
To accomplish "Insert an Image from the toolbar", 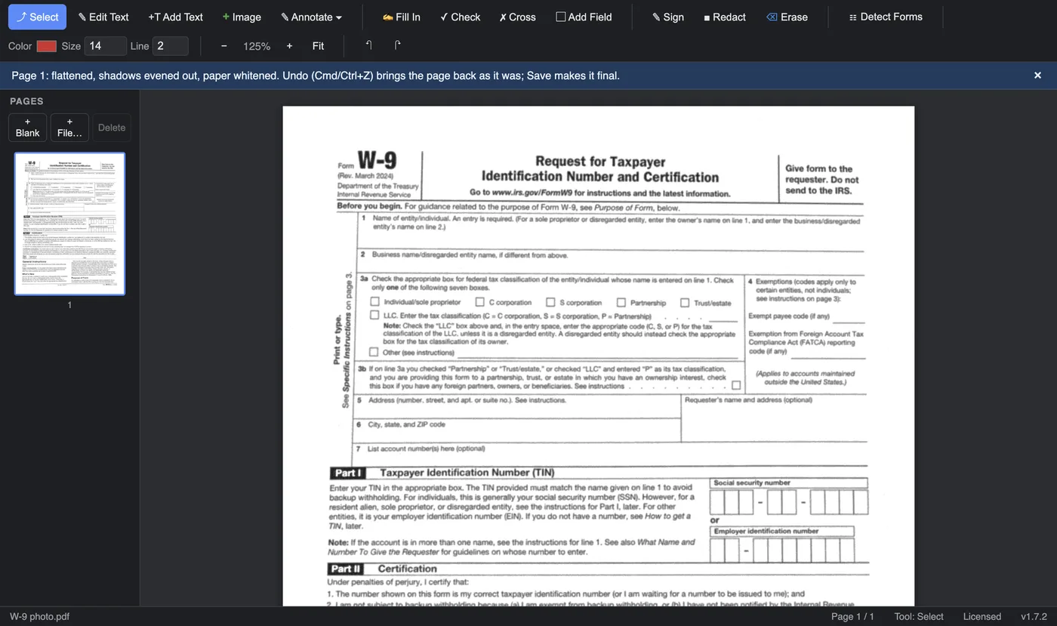I will click(x=242, y=17).
